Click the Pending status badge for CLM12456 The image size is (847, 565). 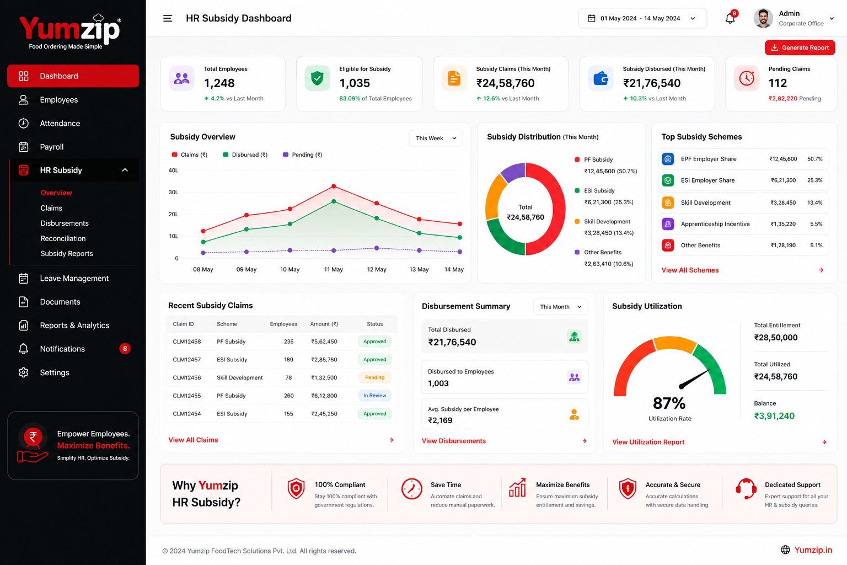tap(374, 377)
